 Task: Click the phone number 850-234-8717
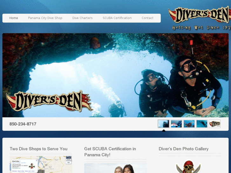point(23,124)
